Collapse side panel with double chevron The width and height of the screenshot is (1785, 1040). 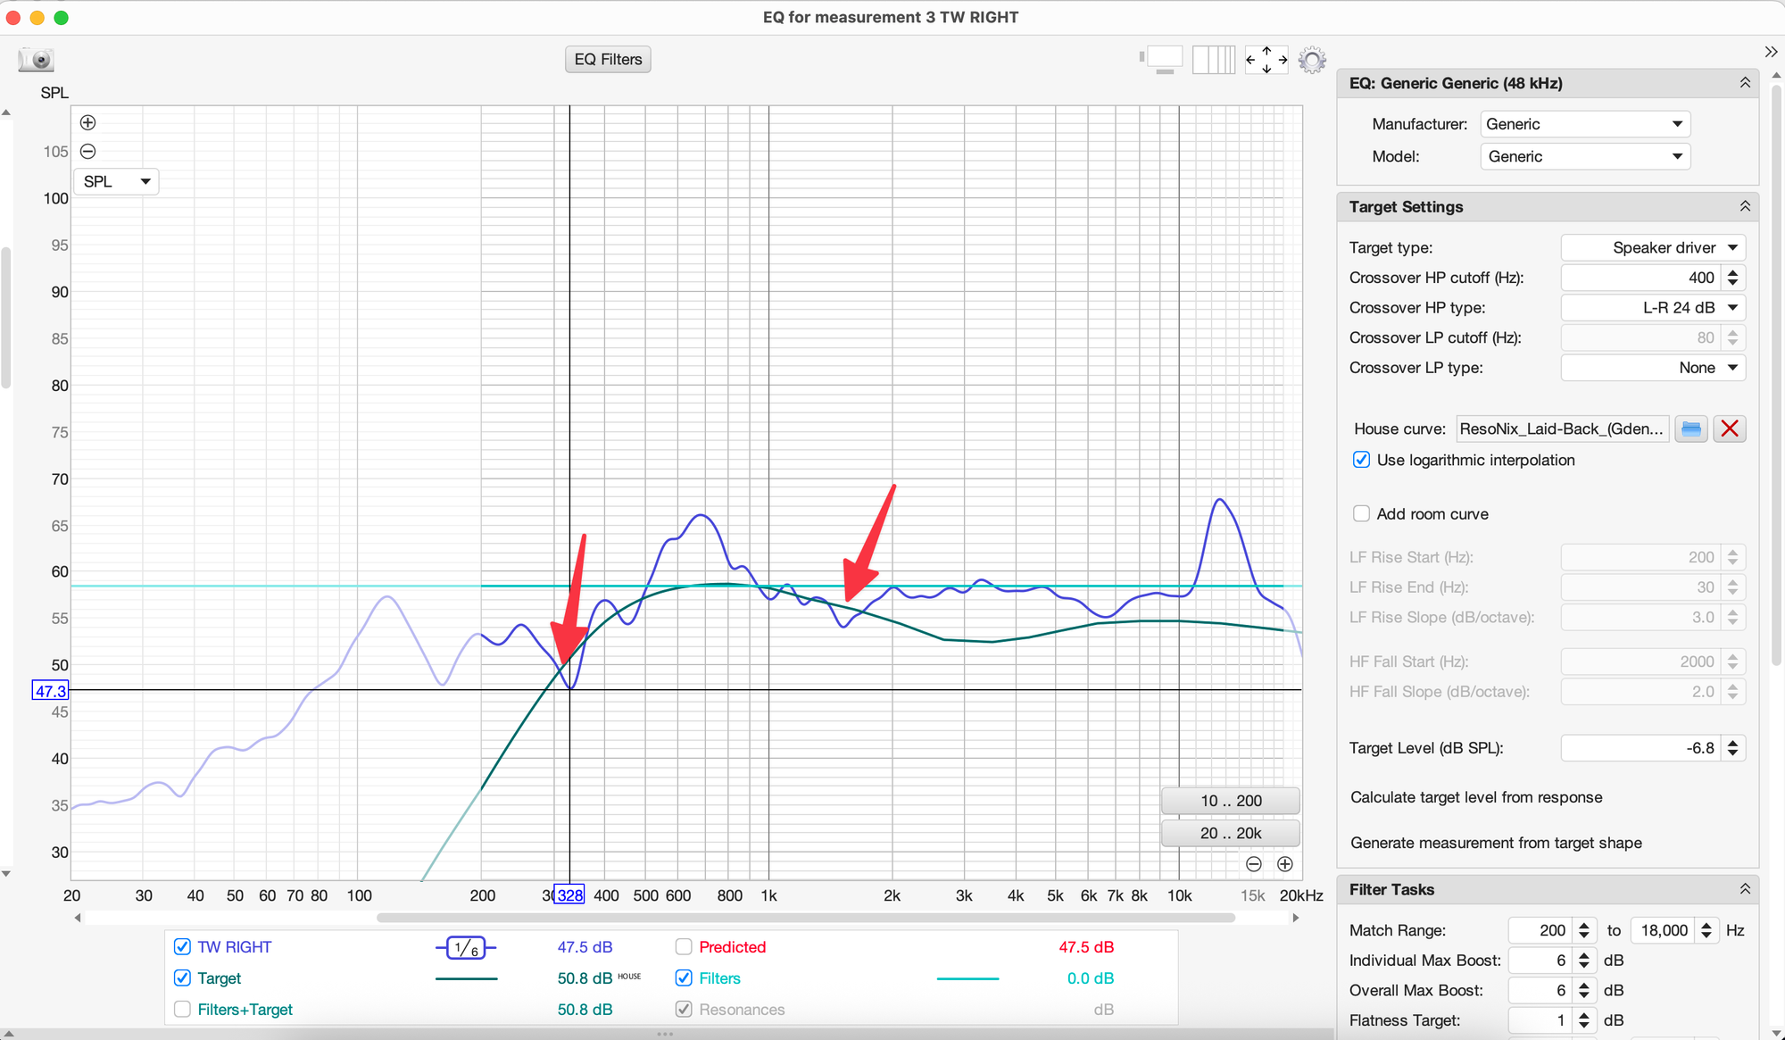click(x=1771, y=52)
